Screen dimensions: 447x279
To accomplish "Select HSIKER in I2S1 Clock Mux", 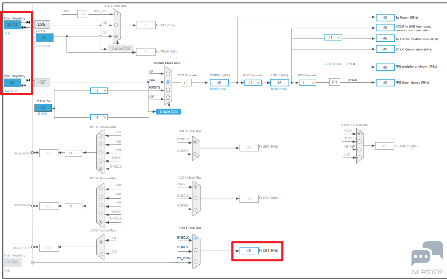I will pos(196,250).
